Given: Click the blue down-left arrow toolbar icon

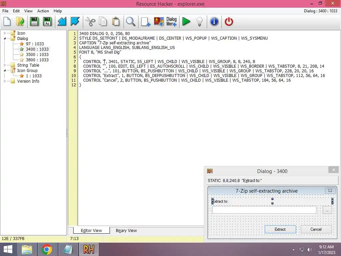Looking at the screenshot, I should (x=62, y=22).
